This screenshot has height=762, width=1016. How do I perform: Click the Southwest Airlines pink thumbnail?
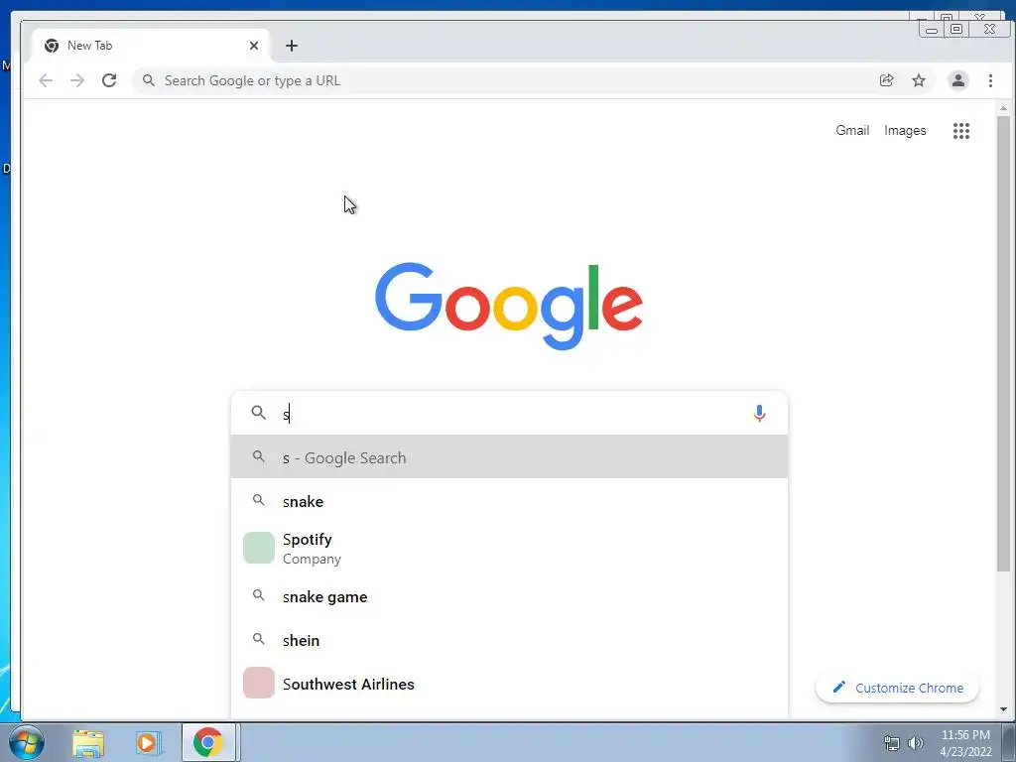click(259, 683)
